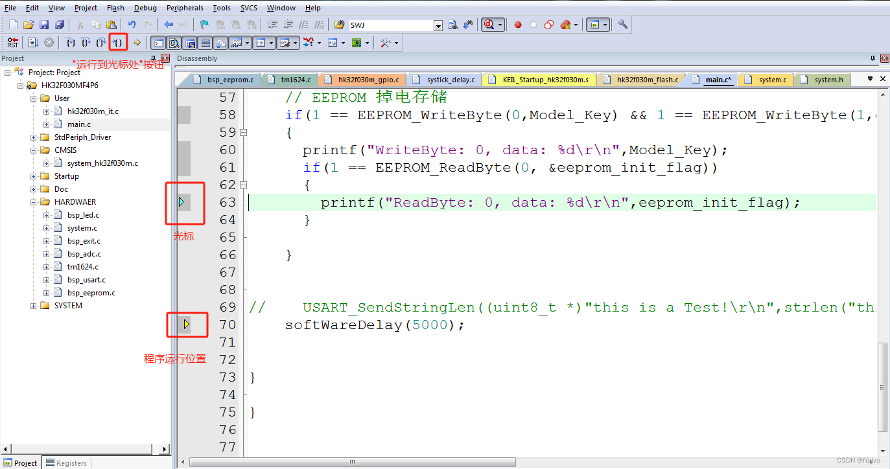Toggle the Symbols window

pos(190,43)
